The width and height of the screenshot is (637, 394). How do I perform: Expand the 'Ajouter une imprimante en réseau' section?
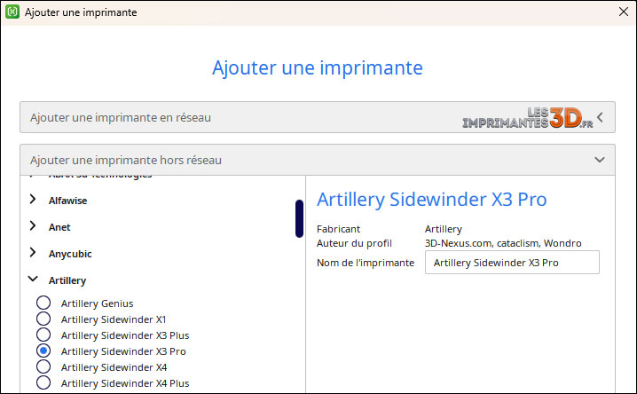coord(318,117)
